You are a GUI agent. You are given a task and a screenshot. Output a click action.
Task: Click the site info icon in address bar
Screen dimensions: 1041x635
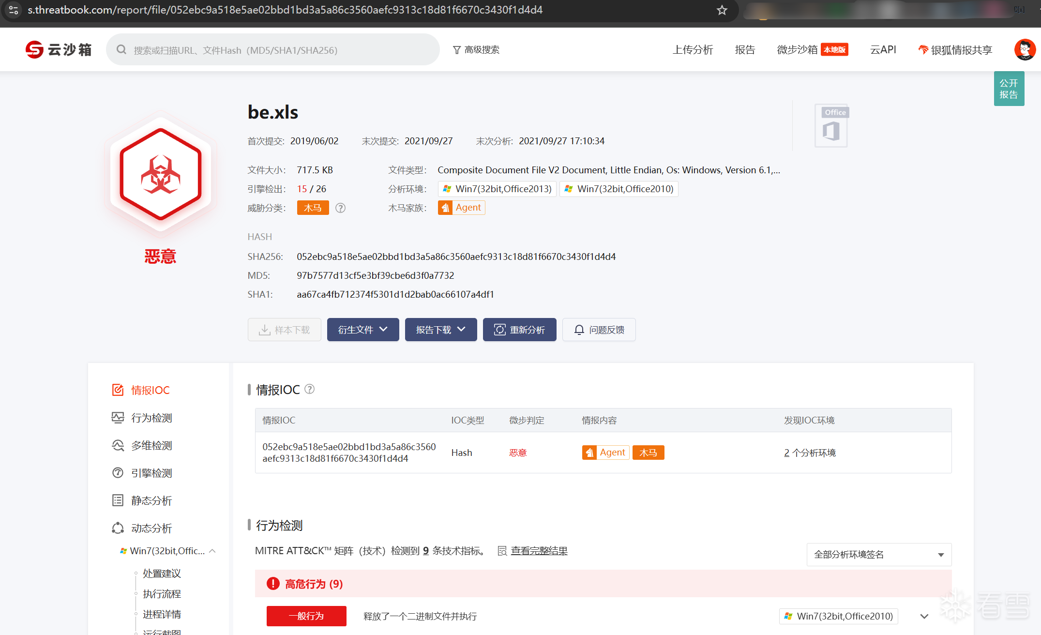coord(14,10)
